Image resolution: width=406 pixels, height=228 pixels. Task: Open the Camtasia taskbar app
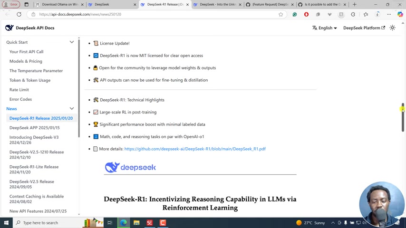click(x=163, y=223)
